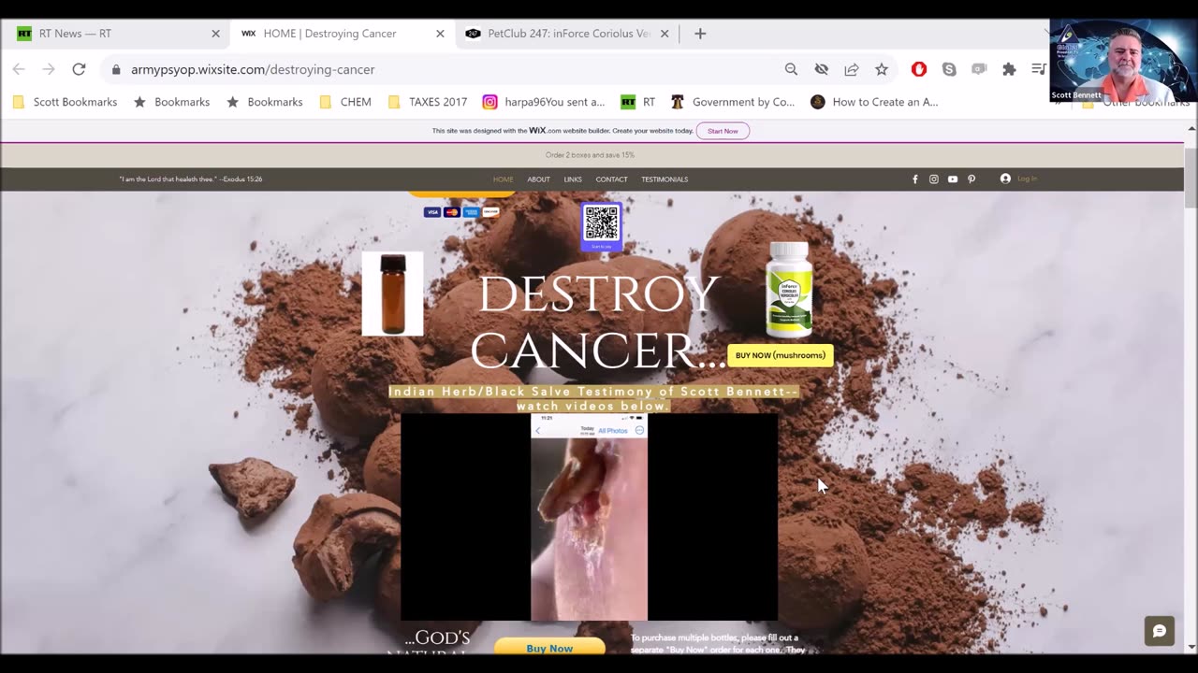Open the site's Instagram page
Screen dimensions: 1198x673
coord(934,179)
